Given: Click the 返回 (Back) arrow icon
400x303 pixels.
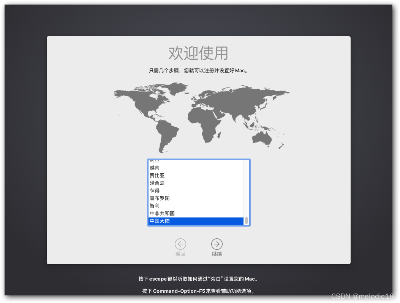Looking at the screenshot, I should click(180, 244).
